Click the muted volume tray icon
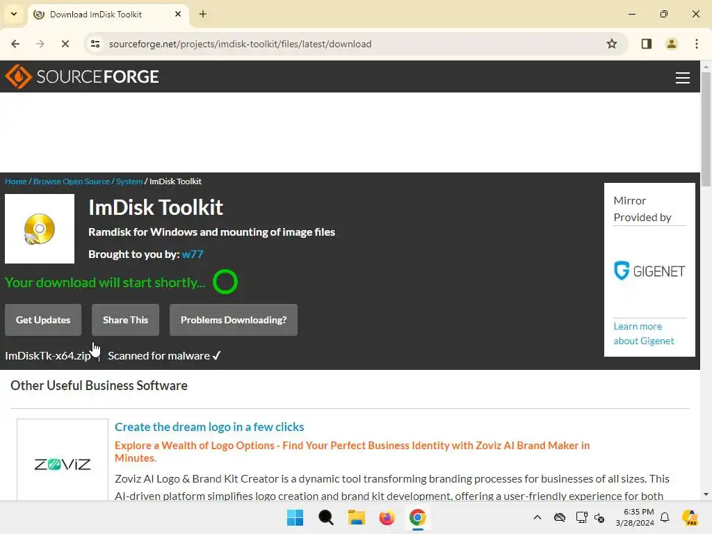 coord(599,517)
